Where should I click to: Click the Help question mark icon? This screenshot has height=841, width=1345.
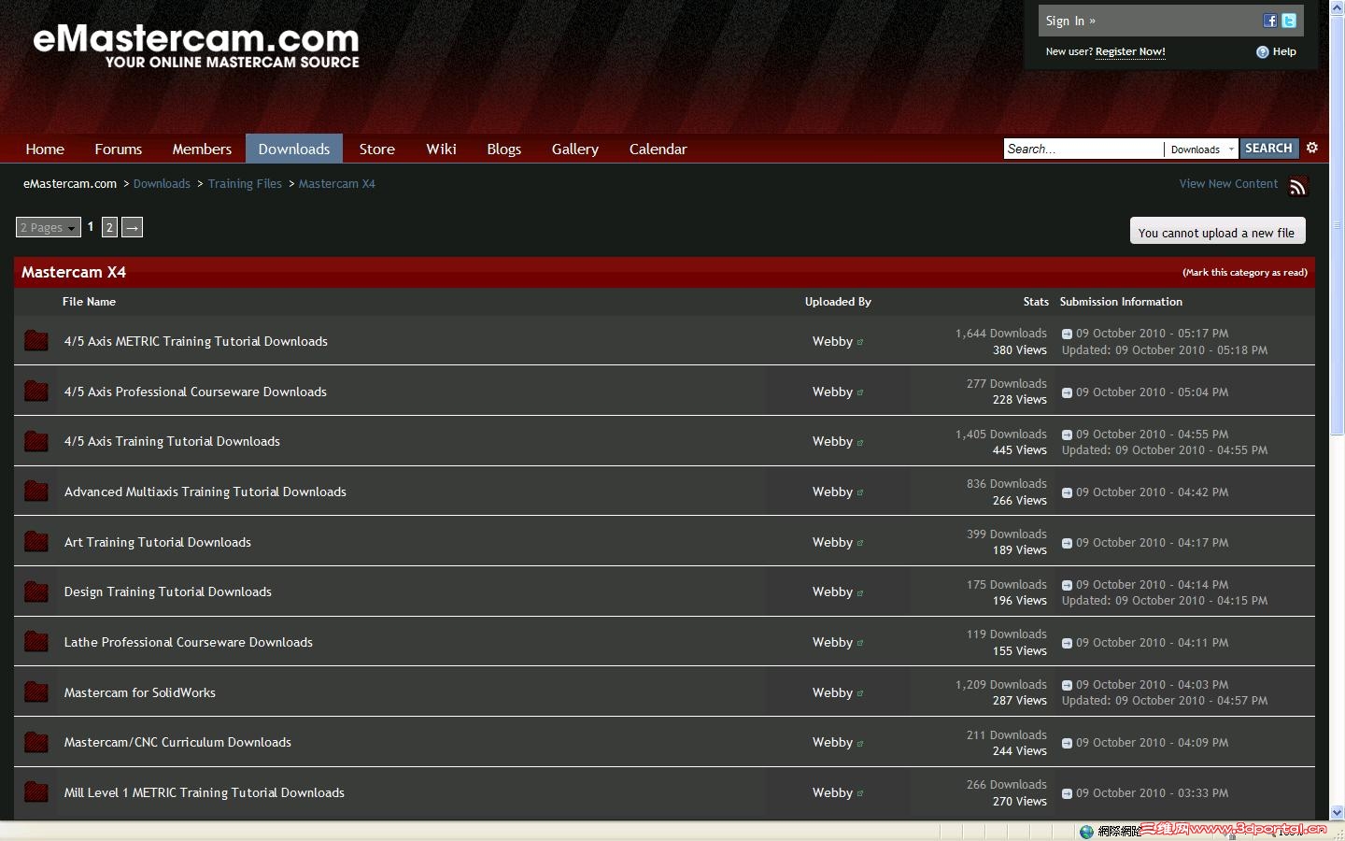[1263, 52]
